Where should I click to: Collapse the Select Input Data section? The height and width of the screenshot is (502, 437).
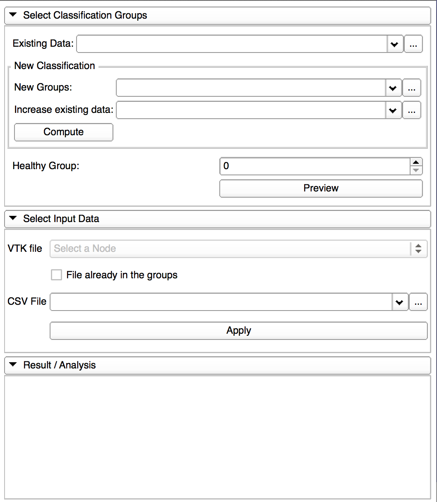[13, 219]
